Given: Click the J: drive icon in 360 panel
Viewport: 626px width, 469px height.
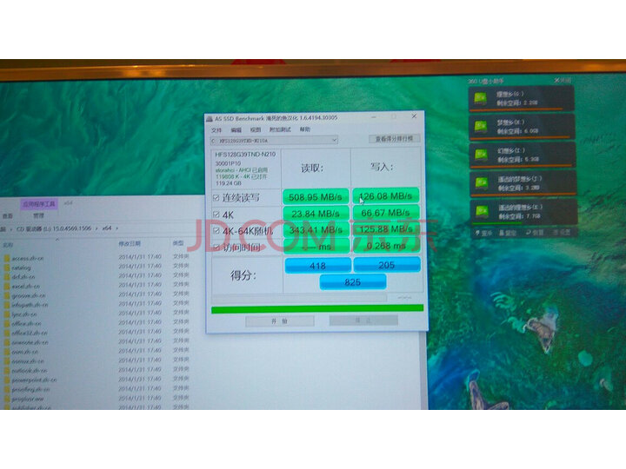Looking at the screenshot, I should click(x=481, y=183).
